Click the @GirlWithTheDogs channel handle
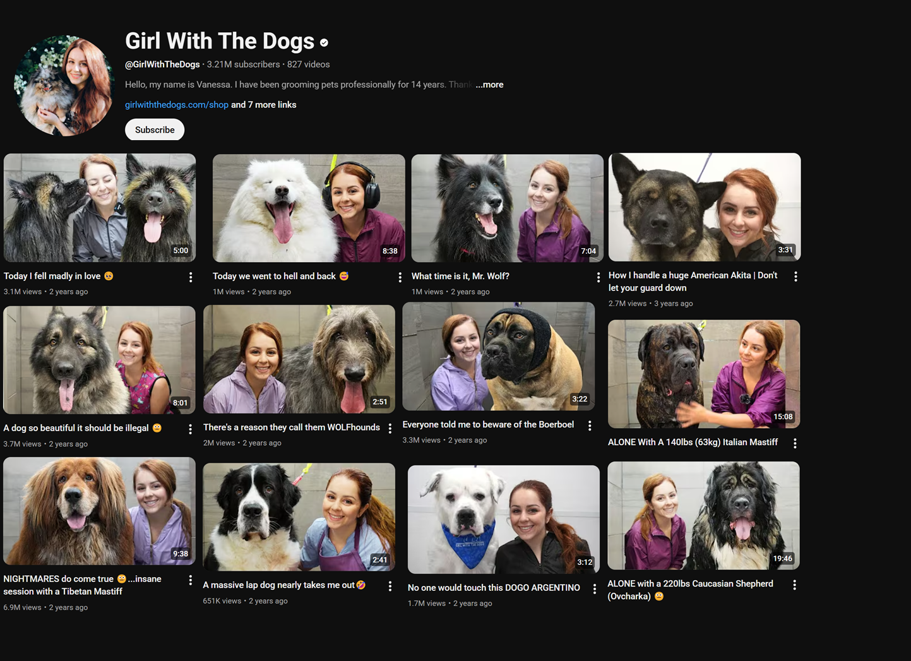Viewport: 911px width, 661px height. tap(162, 64)
